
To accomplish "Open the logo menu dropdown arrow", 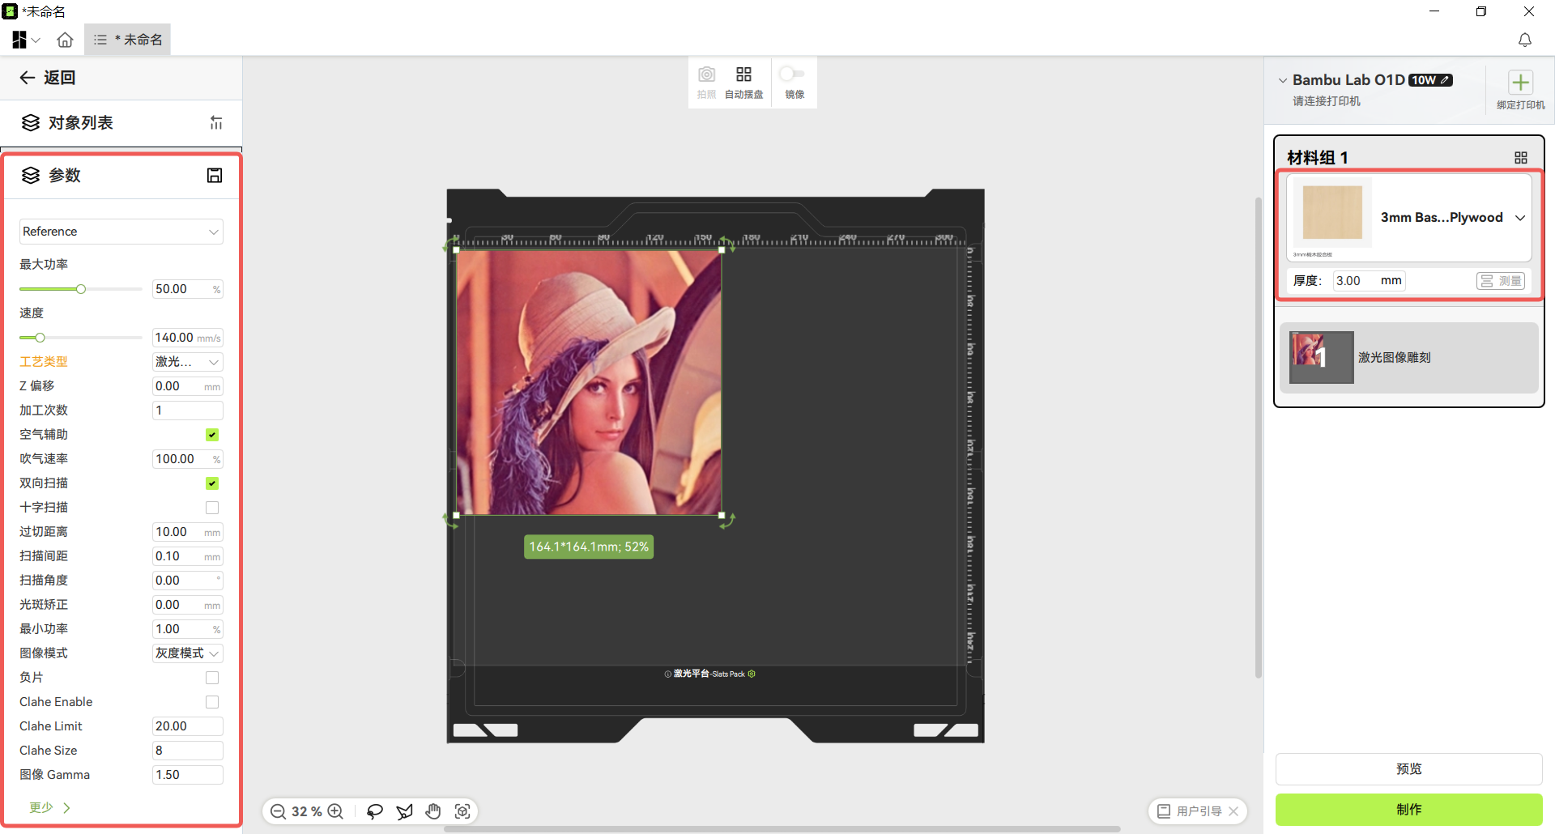I will [x=36, y=40].
